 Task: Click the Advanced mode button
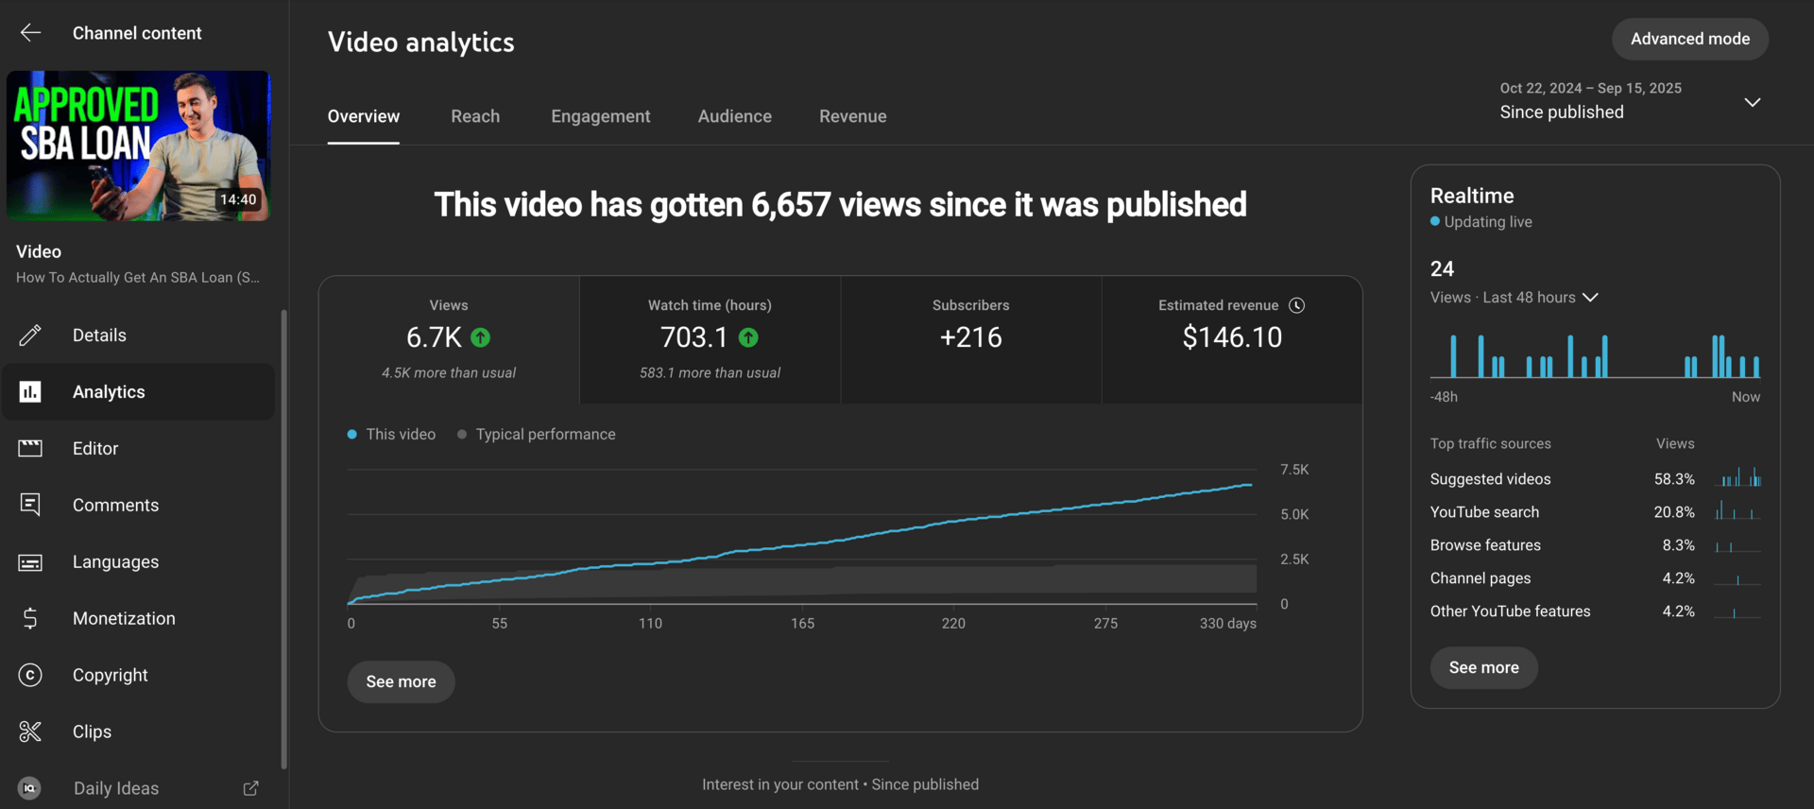[x=1689, y=39]
